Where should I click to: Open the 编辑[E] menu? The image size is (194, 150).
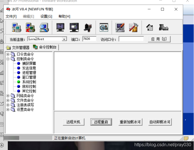click(x=28, y=16)
